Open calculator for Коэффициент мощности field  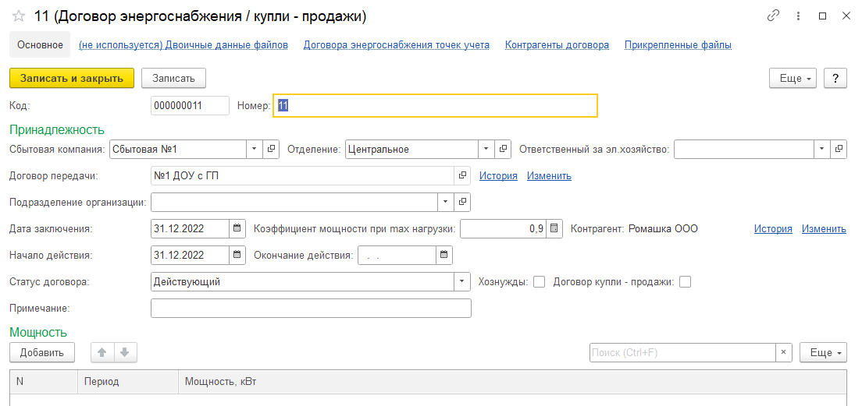tap(554, 228)
